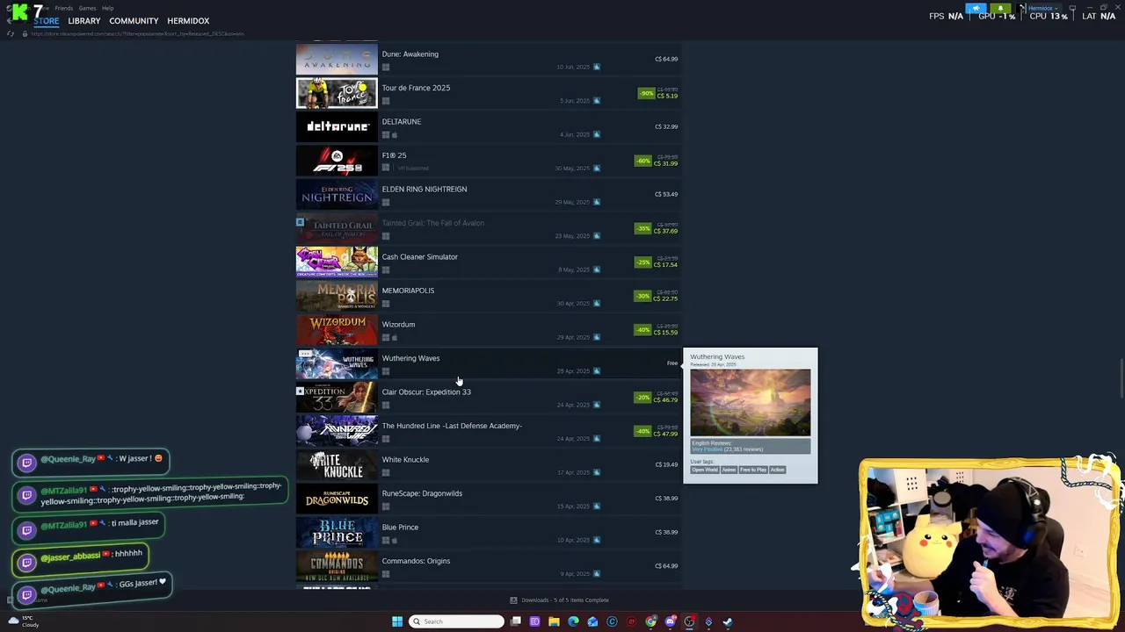The image size is (1125, 632).
Task: Open the STORE tab in Steam
Action: [47, 21]
